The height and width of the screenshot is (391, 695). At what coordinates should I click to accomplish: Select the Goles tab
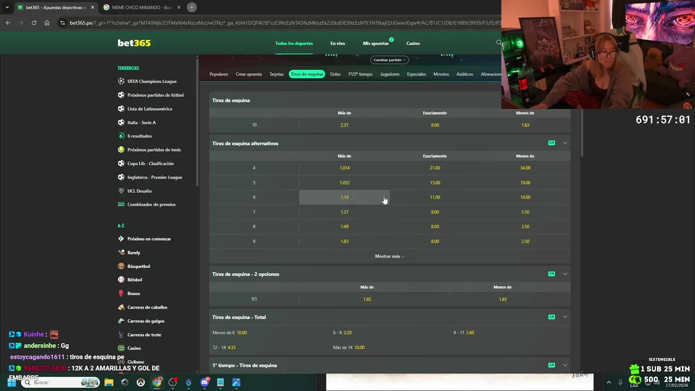coord(335,74)
